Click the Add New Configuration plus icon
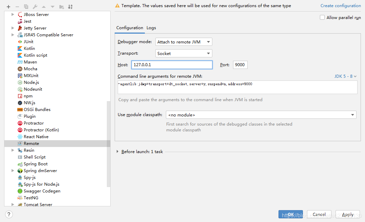 click(8, 7)
